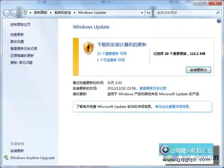The image size is (224, 168).
Task: Click the 下载和安装计算机的更新 heading
Action: point(122,45)
